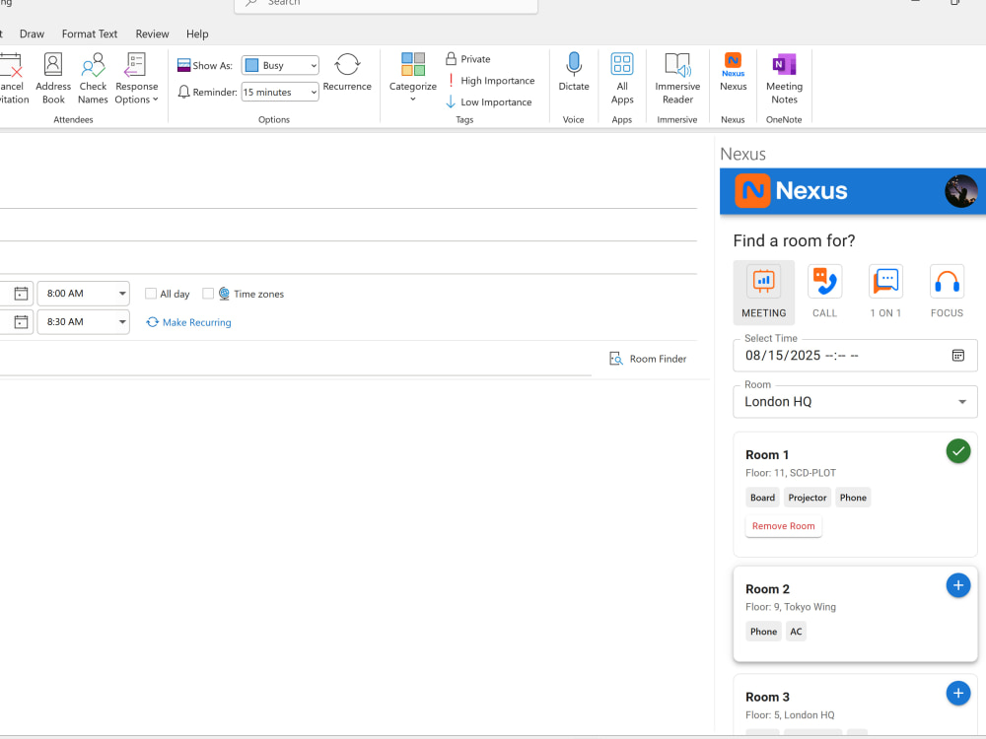Click the Make Recurring link
Viewport: 986px width, 739px height.
(189, 322)
